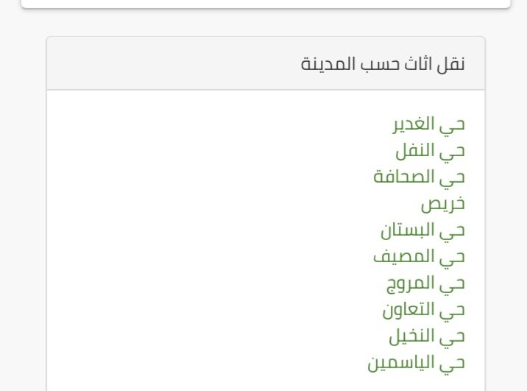Click the حي المصيف link

pyautogui.click(x=419, y=257)
